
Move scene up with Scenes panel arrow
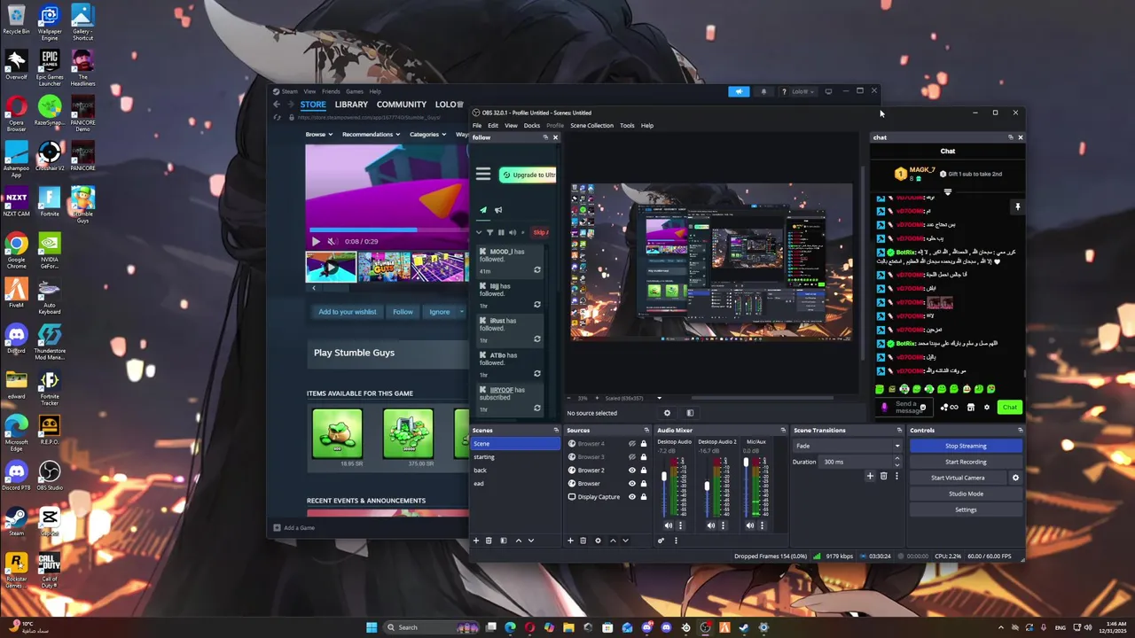click(519, 541)
